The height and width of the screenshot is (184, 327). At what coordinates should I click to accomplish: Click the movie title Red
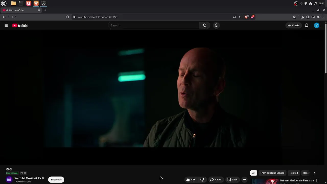click(9, 169)
